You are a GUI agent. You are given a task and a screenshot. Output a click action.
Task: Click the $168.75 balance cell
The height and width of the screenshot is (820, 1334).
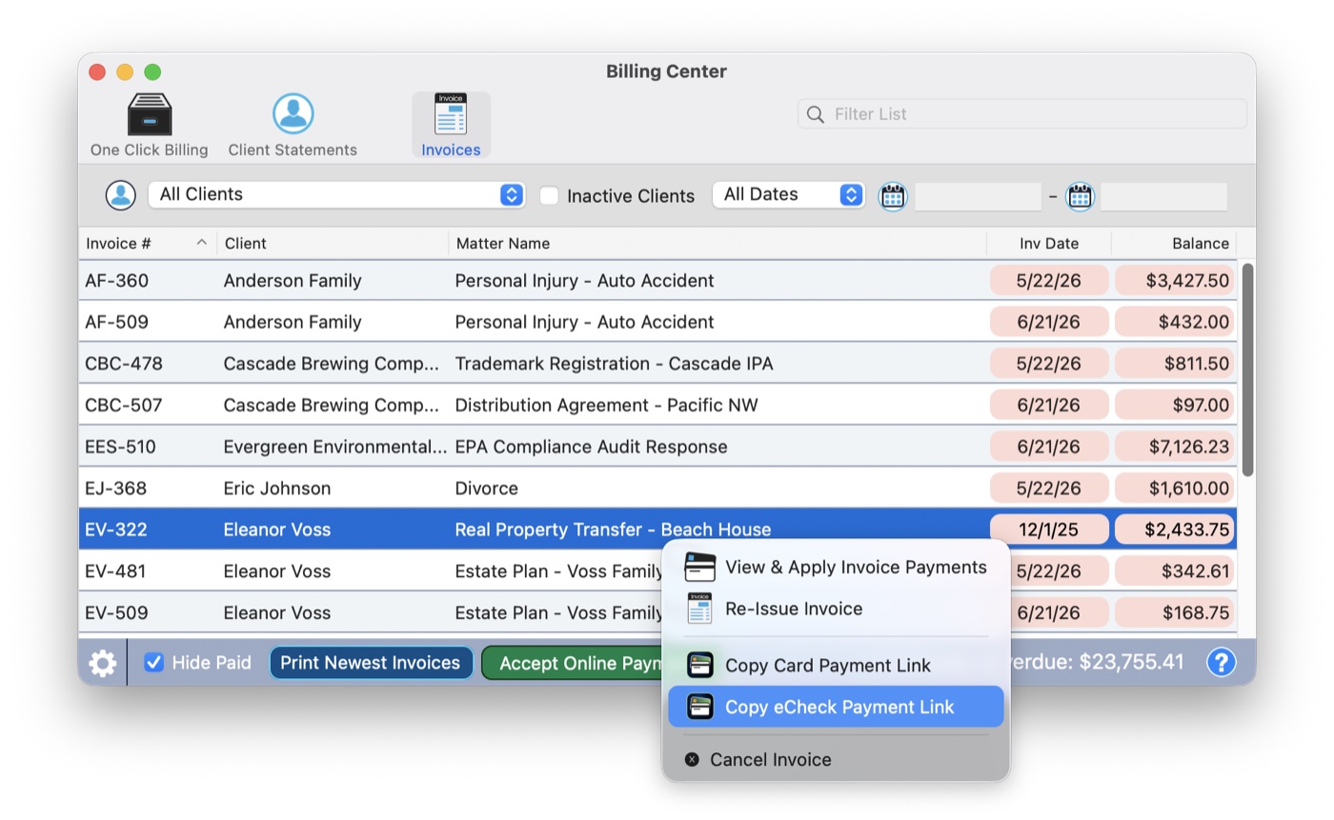pos(1175,612)
